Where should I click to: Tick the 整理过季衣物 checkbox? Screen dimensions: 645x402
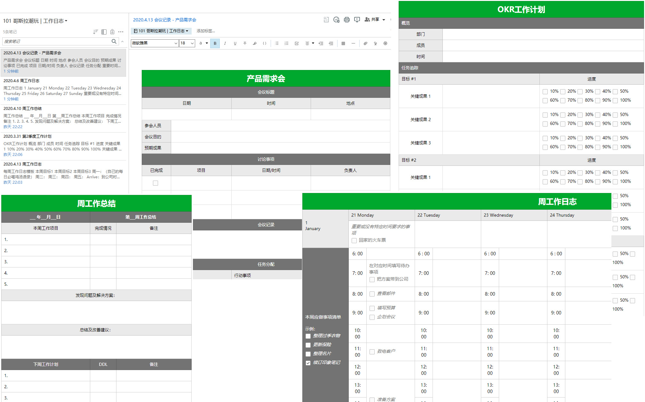point(308,336)
